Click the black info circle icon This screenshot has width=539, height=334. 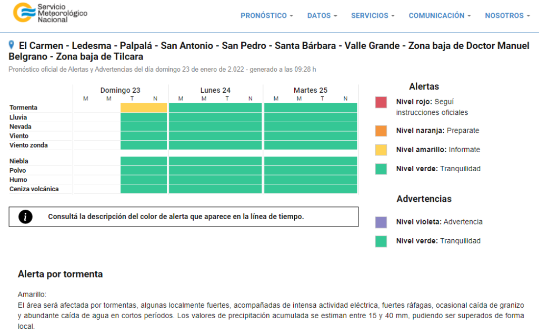tap(25, 217)
